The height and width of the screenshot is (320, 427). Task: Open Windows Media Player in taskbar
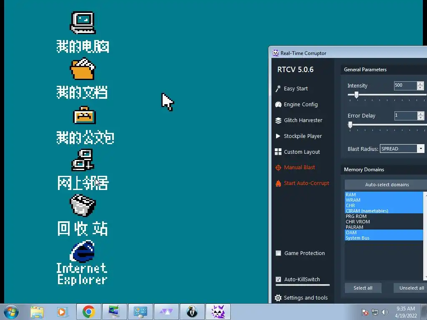(62, 312)
